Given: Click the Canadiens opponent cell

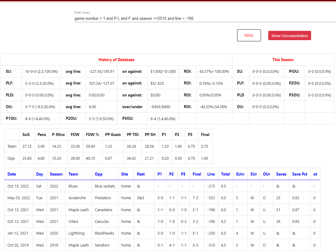Looking at the screenshot, I should [x=103, y=210].
